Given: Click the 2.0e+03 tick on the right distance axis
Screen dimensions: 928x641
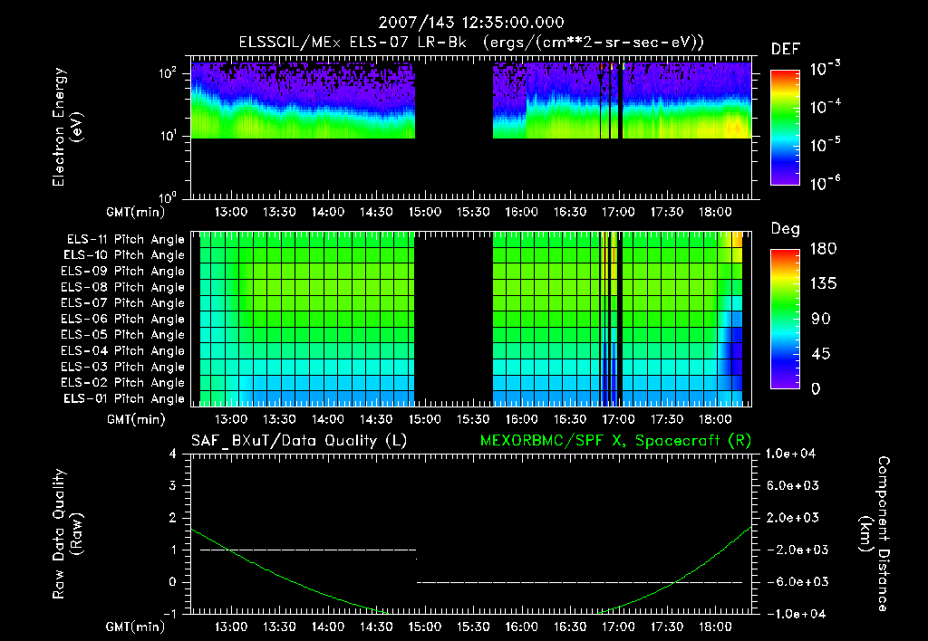Looking at the screenshot, I should (x=793, y=518).
